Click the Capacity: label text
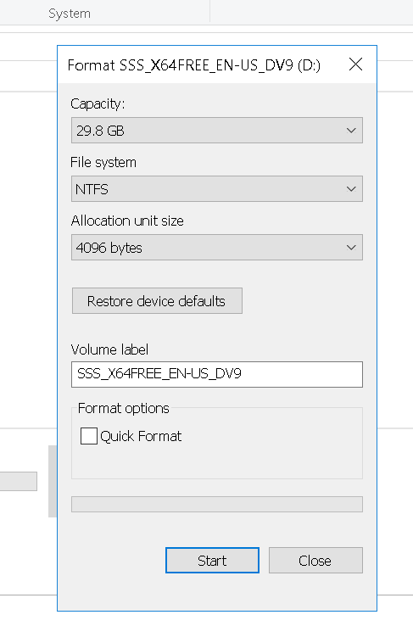 (x=98, y=104)
